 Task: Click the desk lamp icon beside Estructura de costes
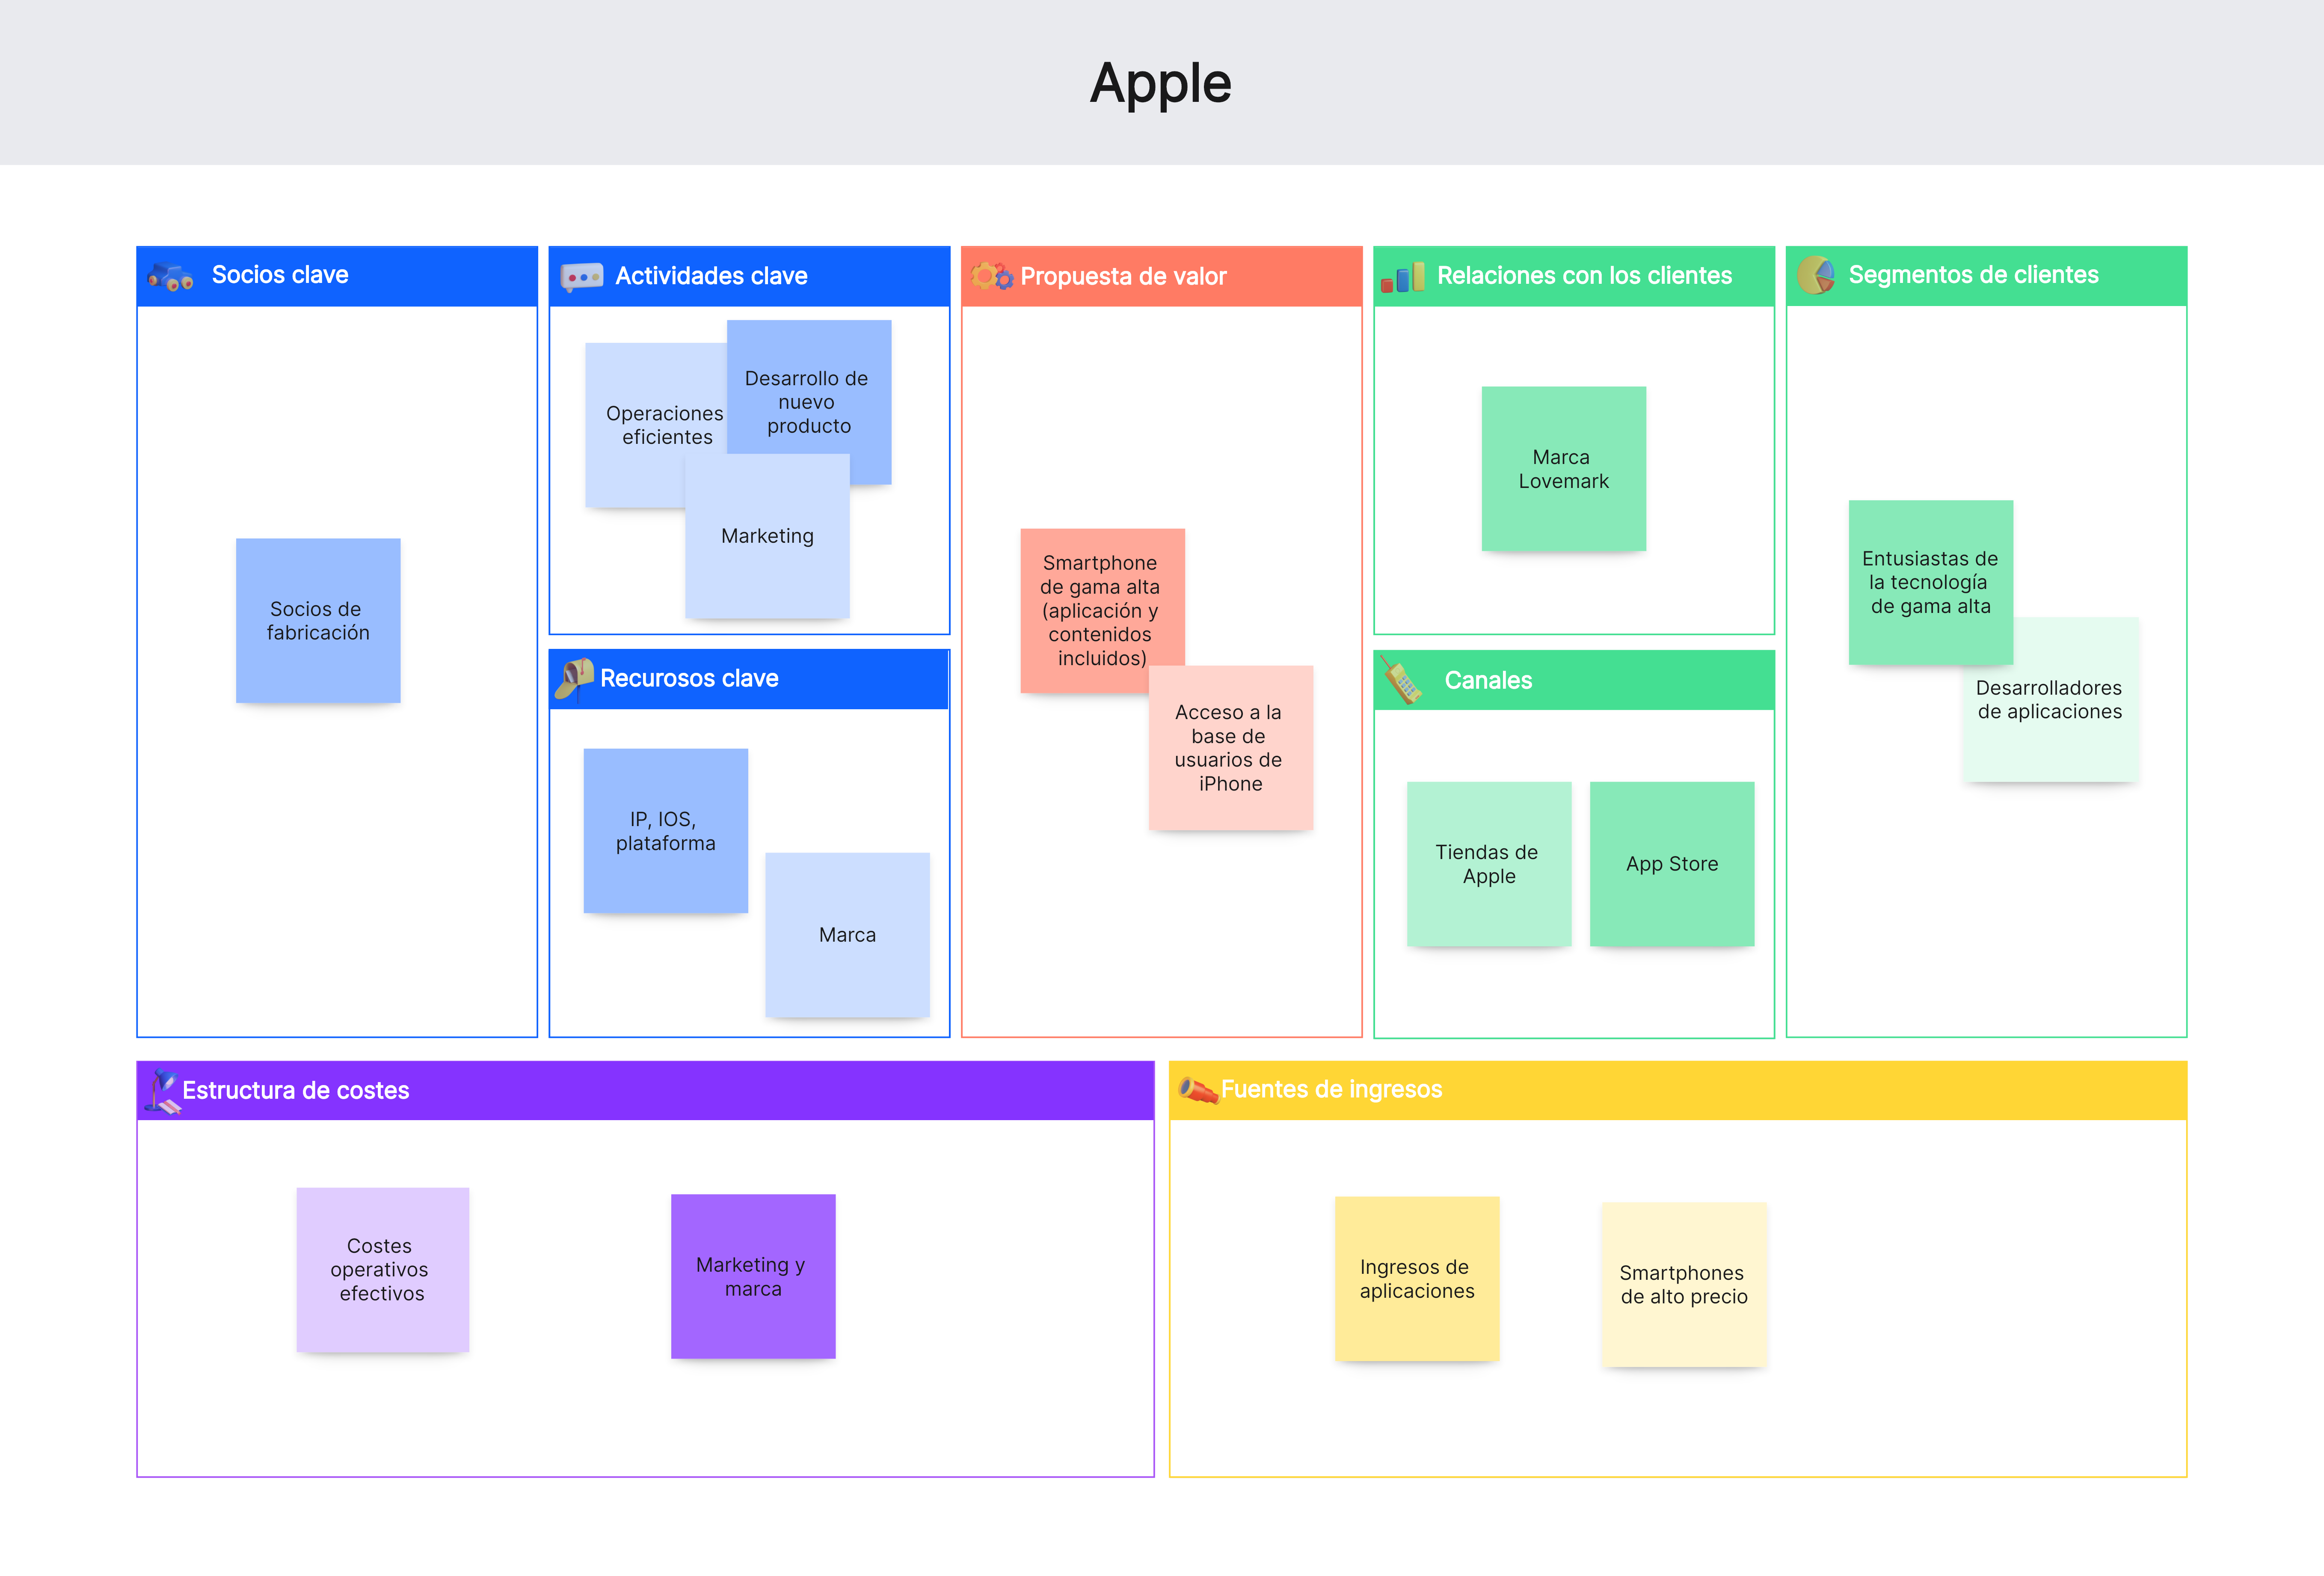click(x=162, y=1091)
